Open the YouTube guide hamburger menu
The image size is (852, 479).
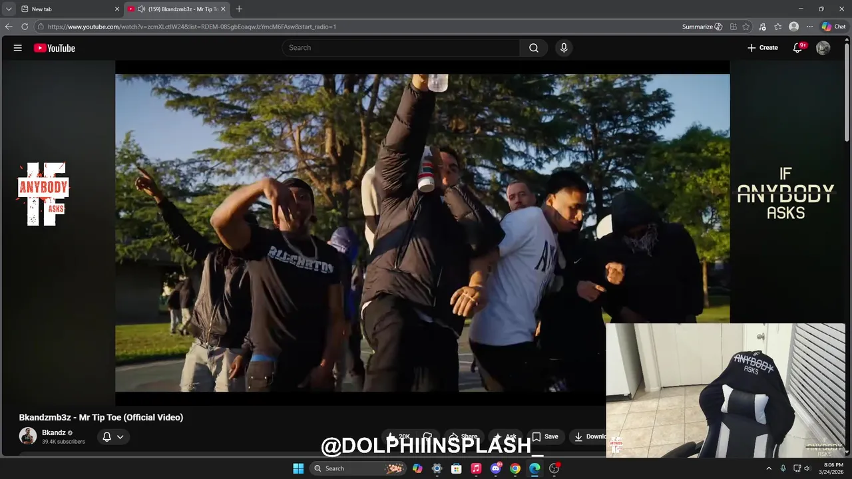[x=18, y=48]
